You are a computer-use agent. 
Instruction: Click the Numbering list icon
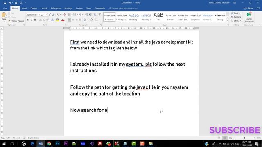[75, 15]
